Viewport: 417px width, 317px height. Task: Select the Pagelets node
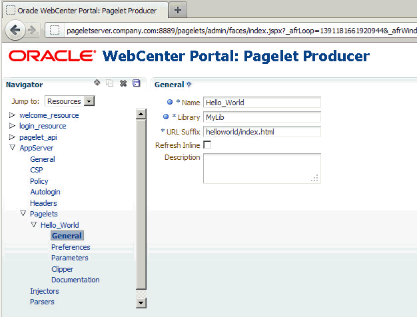click(x=43, y=214)
